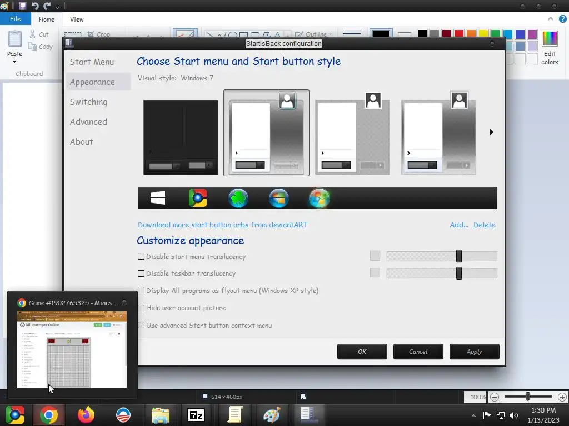Viewport: 569px width, 426px height.
Task: Click Apply in StartIsBack configuration
Action: [475, 352]
